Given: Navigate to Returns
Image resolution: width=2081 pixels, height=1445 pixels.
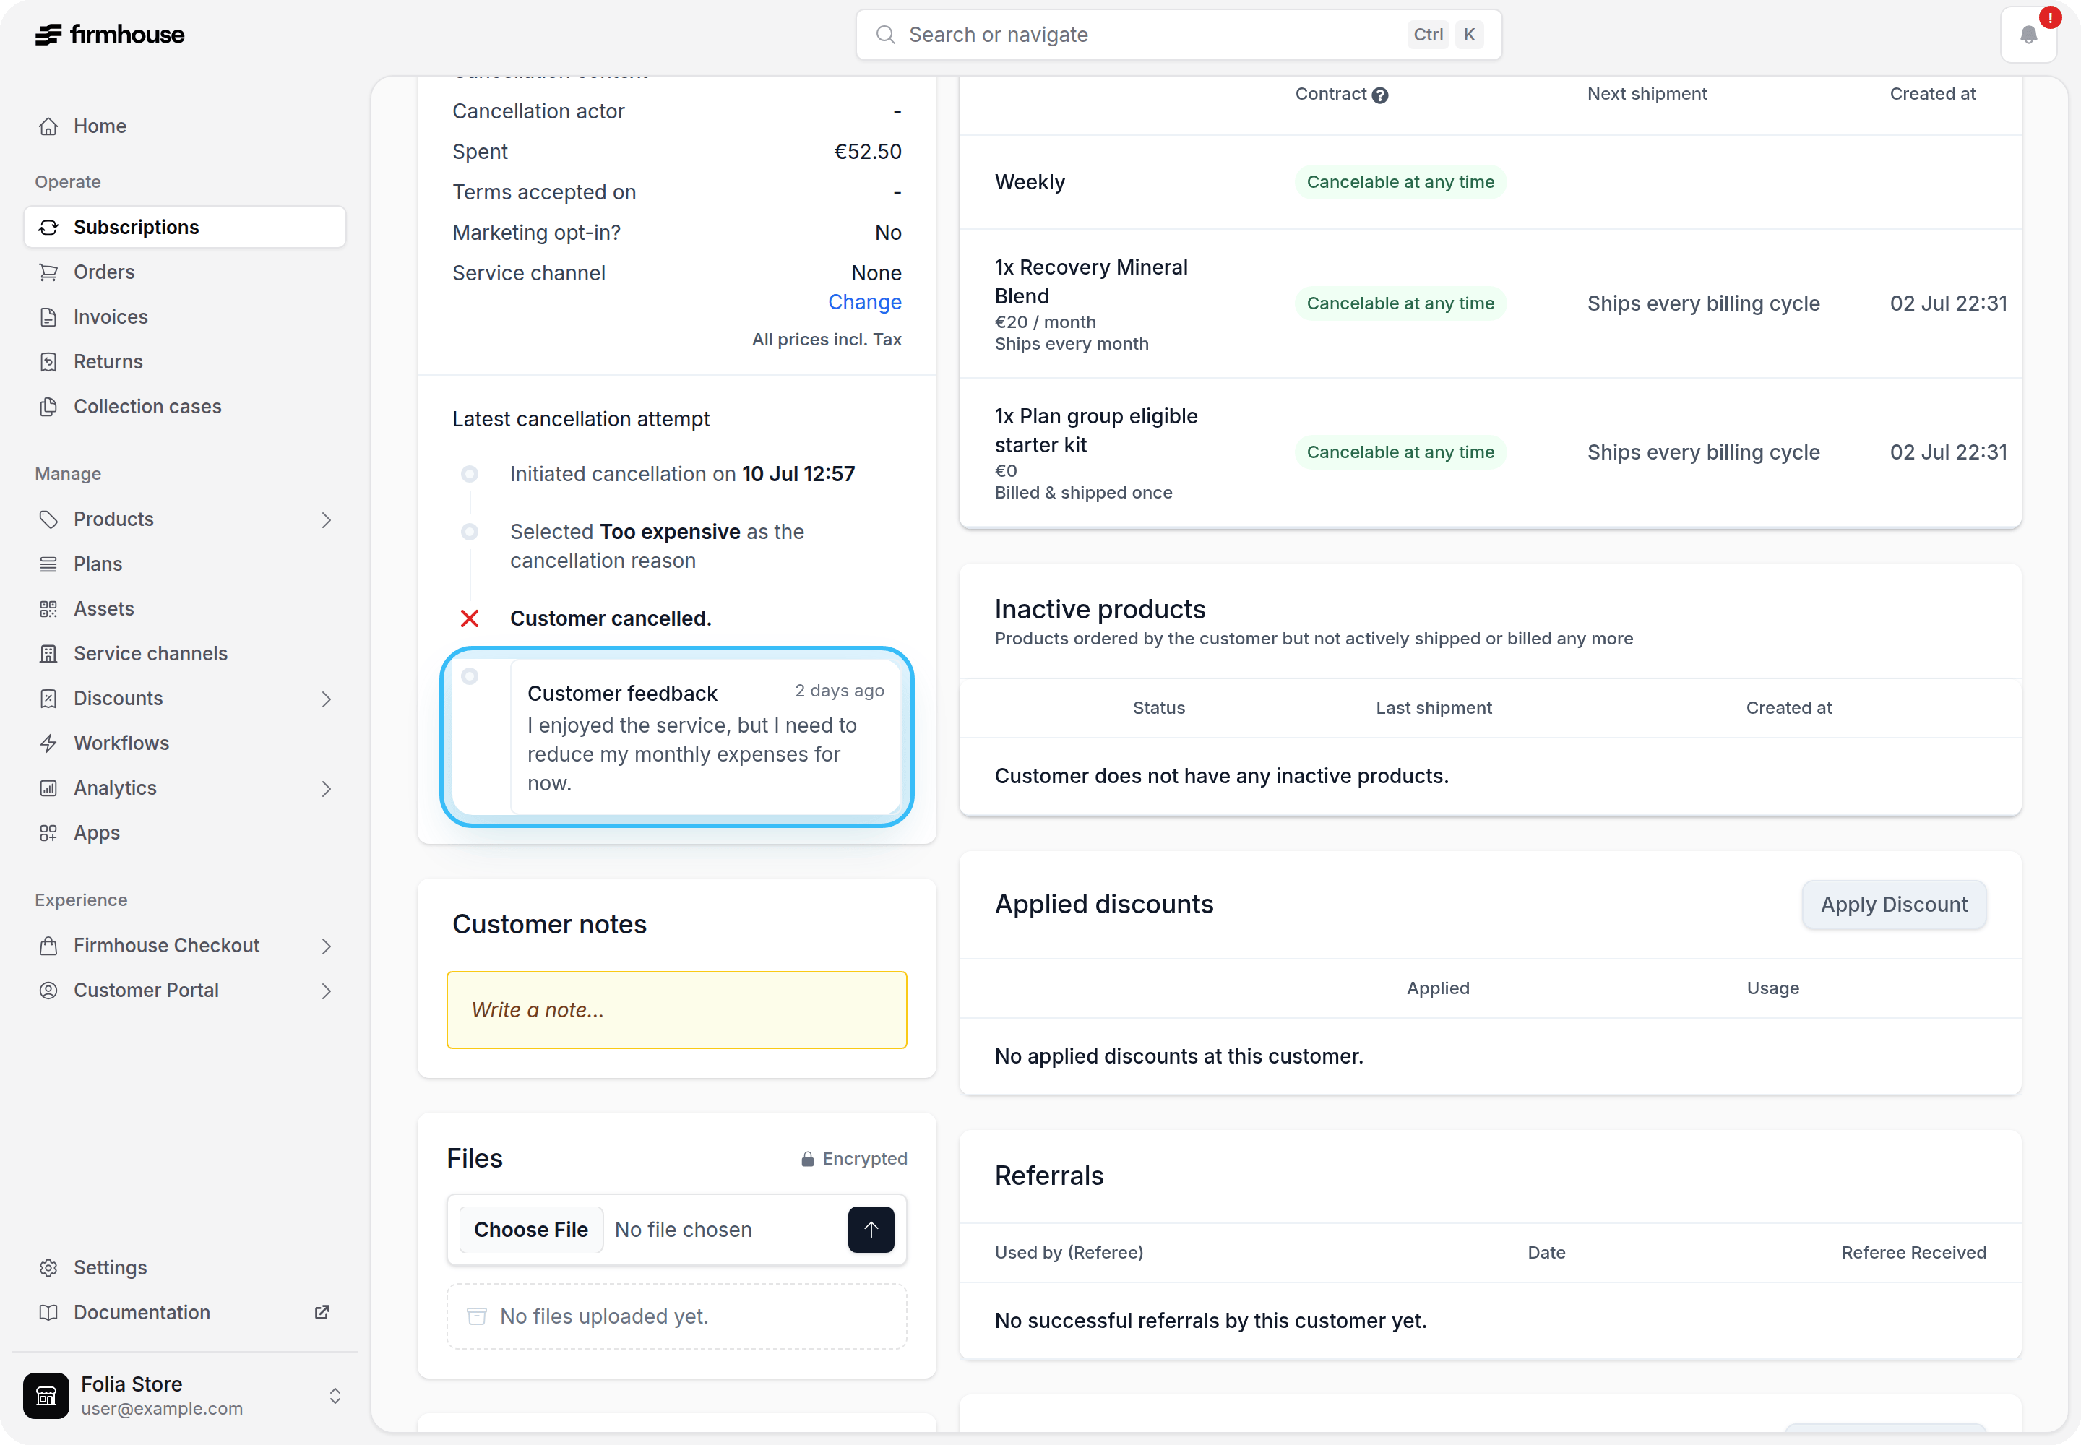Looking at the screenshot, I should (x=185, y=361).
